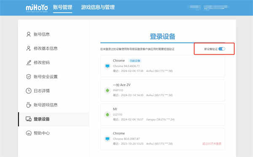Click the shield icon beside 账号安全设置
The width and height of the screenshot is (253, 157).
point(29,77)
